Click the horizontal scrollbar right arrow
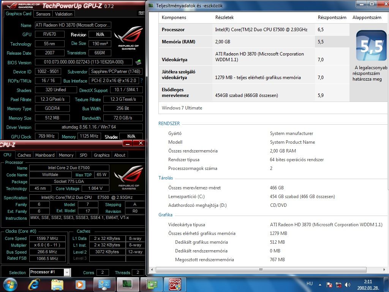Image resolution: width=389 pixels, height=292 pixels. (384, 270)
